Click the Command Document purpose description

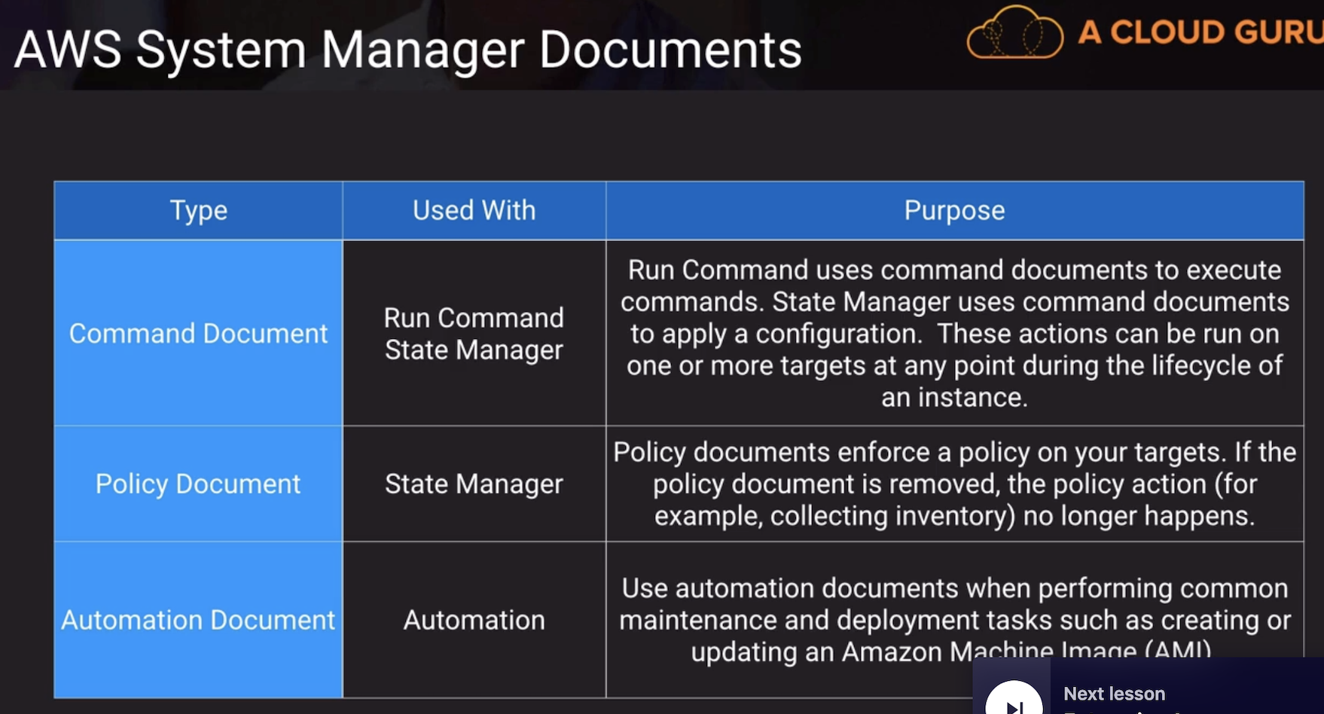tap(954, 334)
